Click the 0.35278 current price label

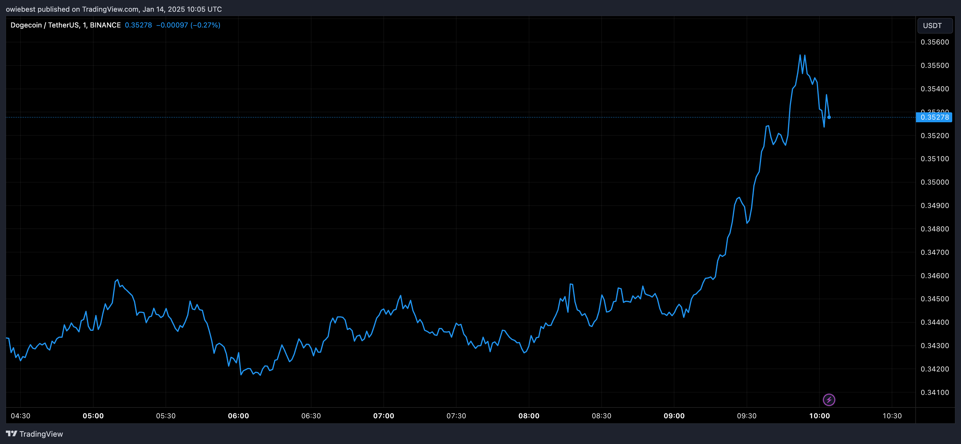point(934,117)
